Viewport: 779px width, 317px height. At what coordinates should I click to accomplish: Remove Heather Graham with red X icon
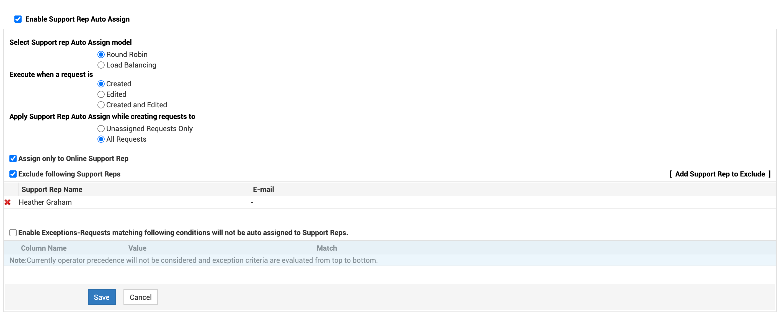click(7, 202)
